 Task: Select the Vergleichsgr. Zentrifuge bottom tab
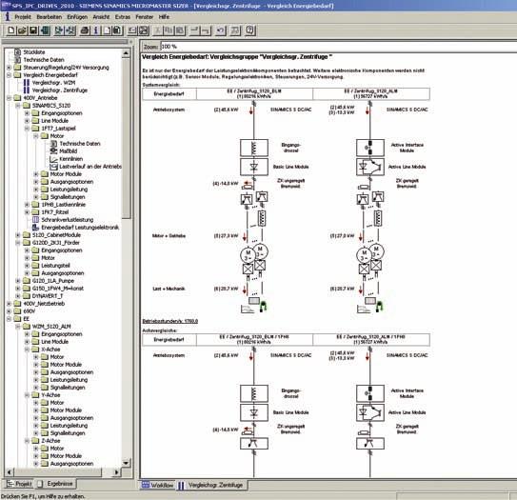click(211, 485)
